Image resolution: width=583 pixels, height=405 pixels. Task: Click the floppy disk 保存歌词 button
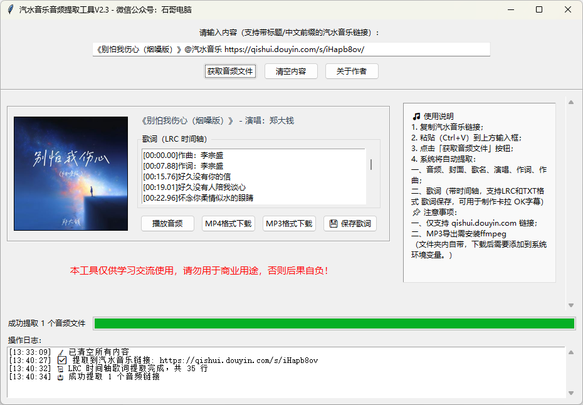click(x=350, y=224)
